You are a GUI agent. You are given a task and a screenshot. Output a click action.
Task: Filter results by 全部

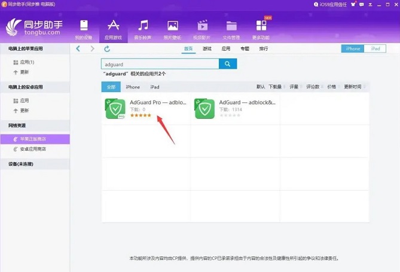click(111, 87)
